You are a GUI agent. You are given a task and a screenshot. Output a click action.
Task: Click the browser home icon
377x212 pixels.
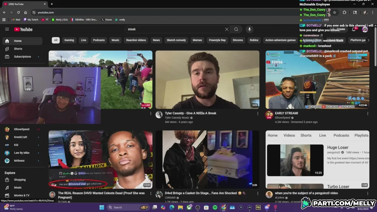click(26, 12)
